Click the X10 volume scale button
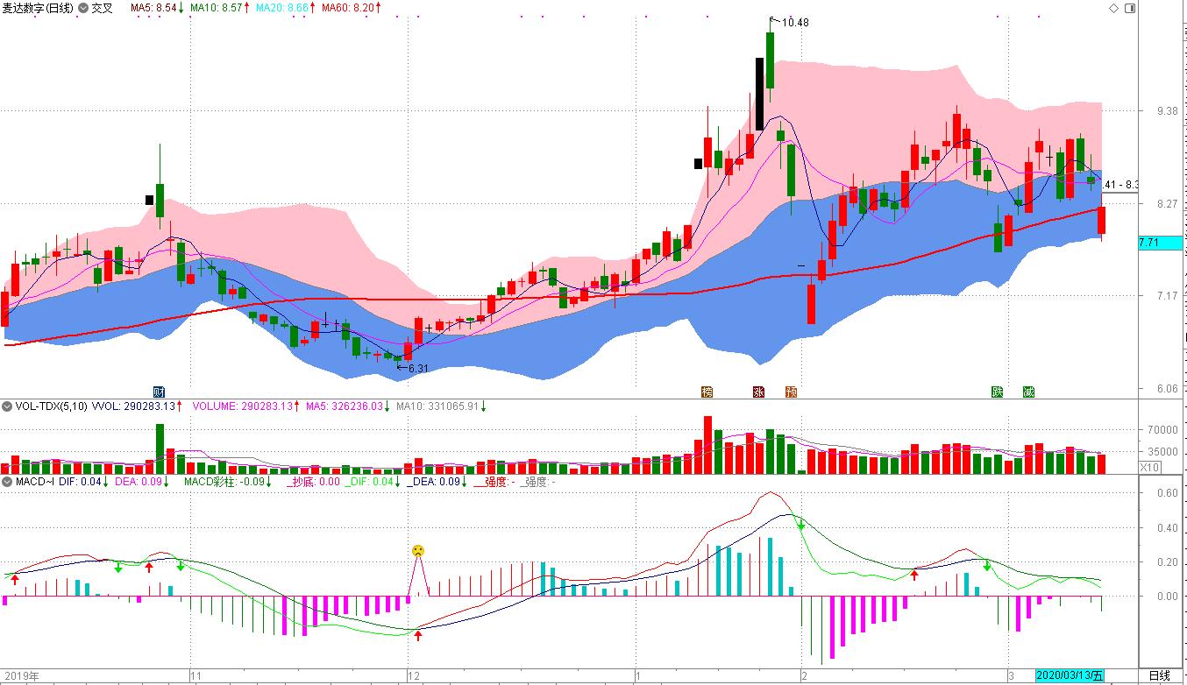The image size is (1187, 685). click(x=1149, y=468)
